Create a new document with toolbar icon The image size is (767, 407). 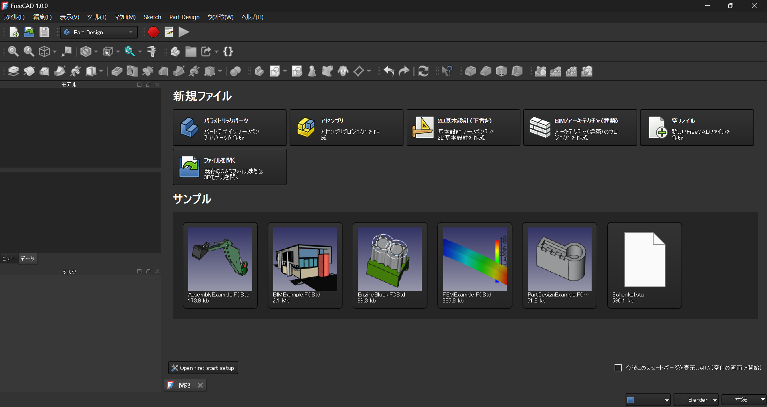pyautogui.click(x=14, y=32)
